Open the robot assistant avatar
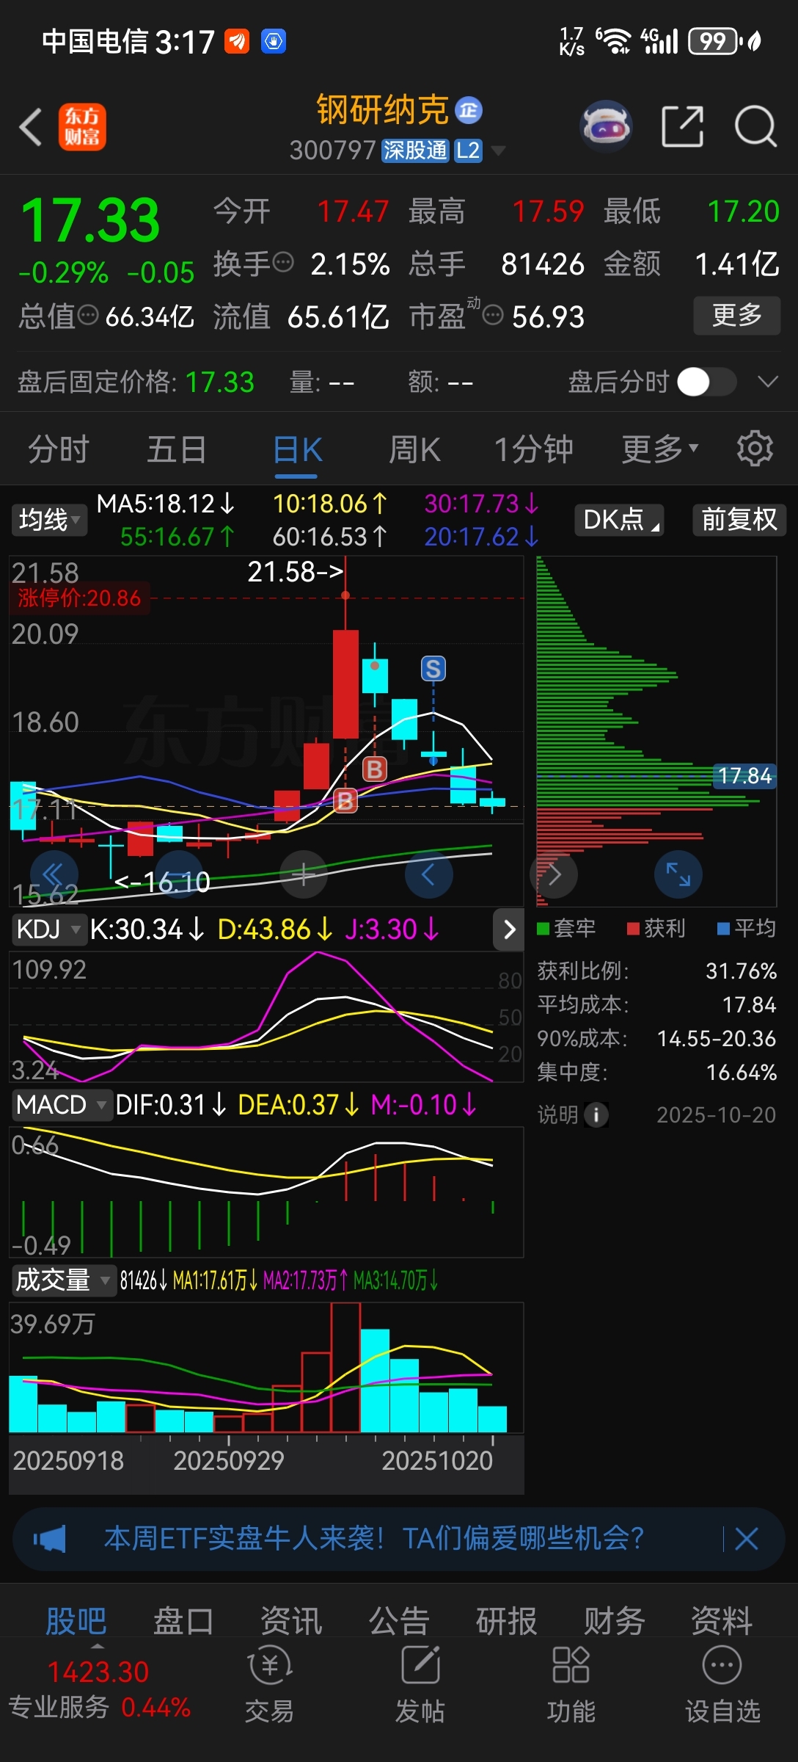The image size is (798, 1762). click(x=606, y=126)
